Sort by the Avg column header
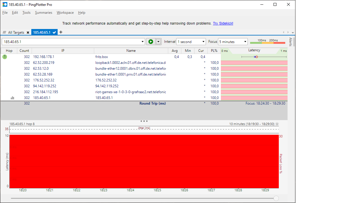Viewport: 337px width, 203px height. [175, 51]
